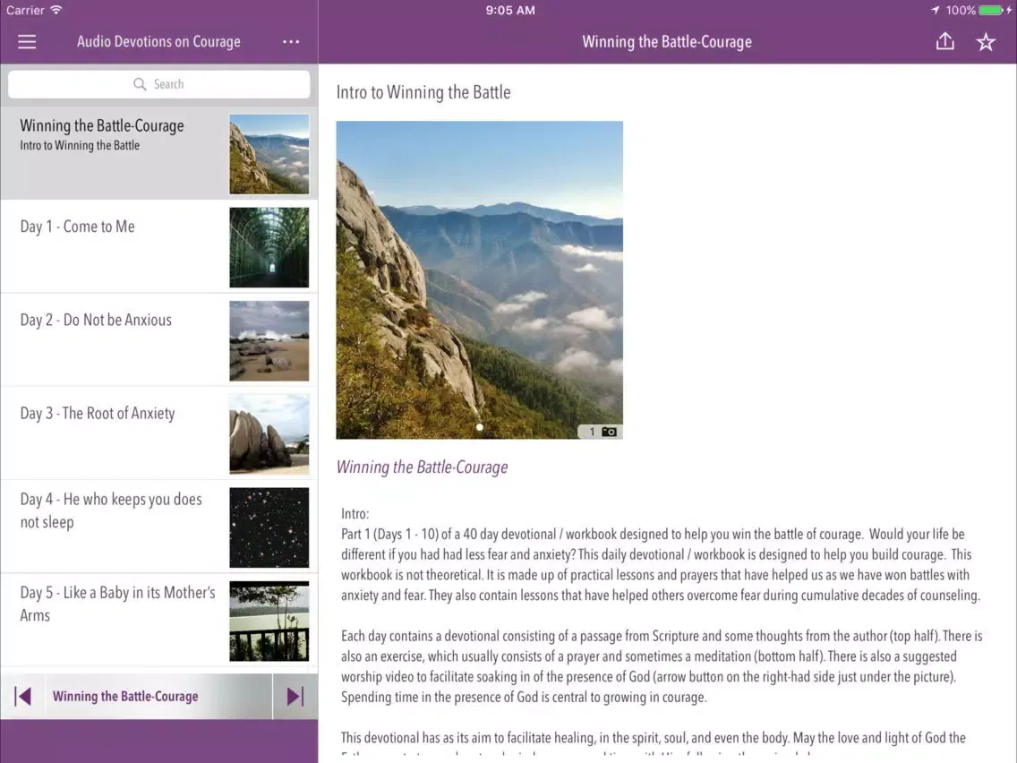1017x763 pixels.
Task: Tap the green tunnel thumbnail
Action: pos(269,248)
